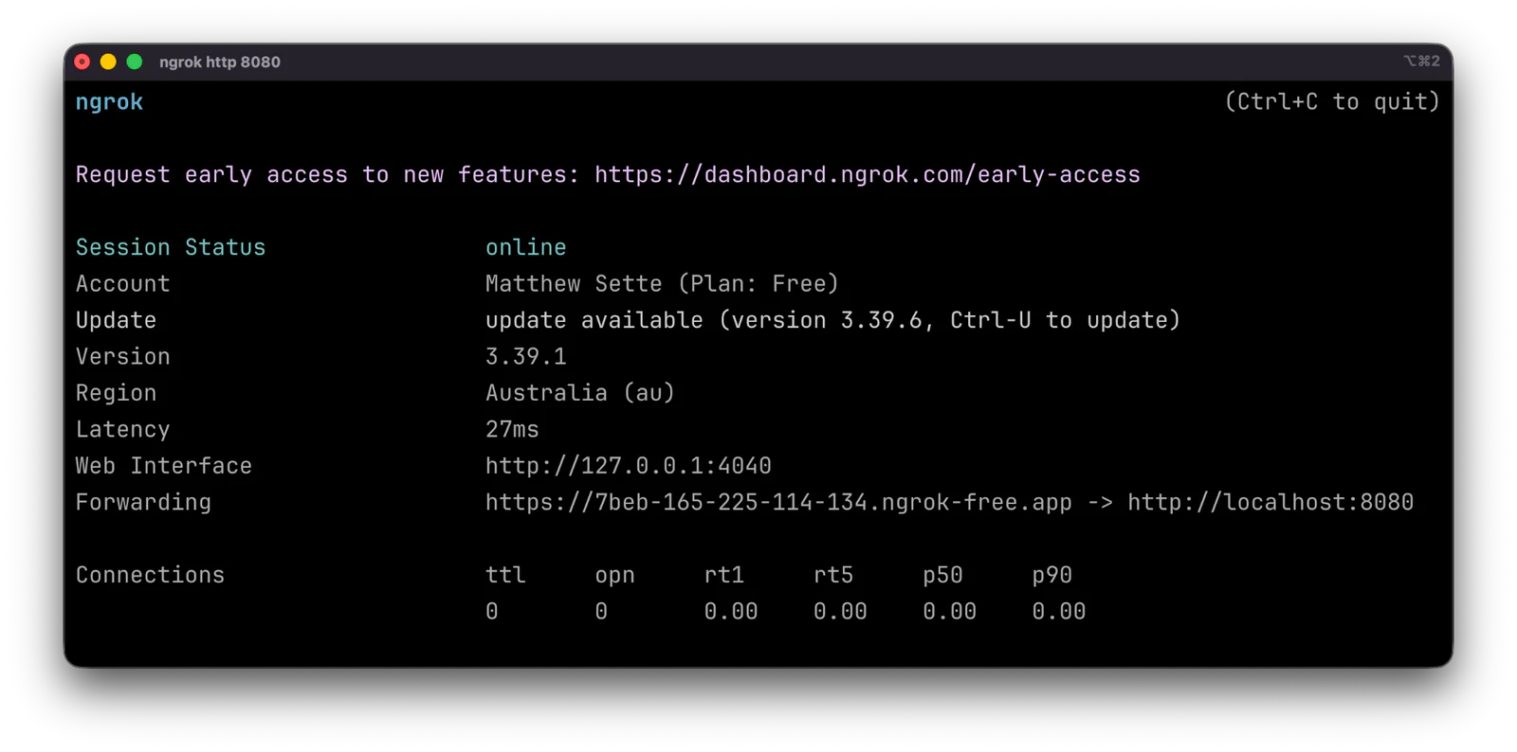This screenshot has height=752, width=1517.
Task: Click the 'Session Status' label
Action: [x=171, y=247]
